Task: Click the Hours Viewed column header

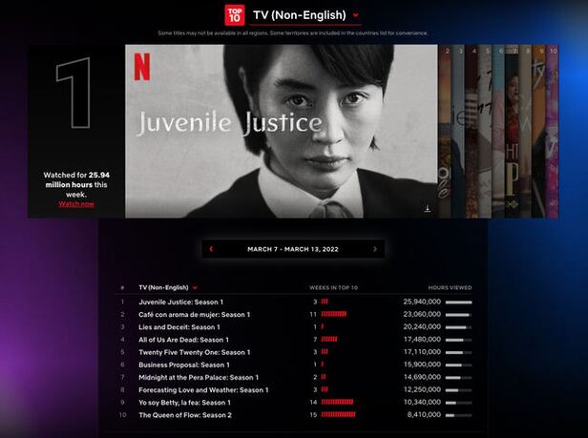Action: coord(450,287)
